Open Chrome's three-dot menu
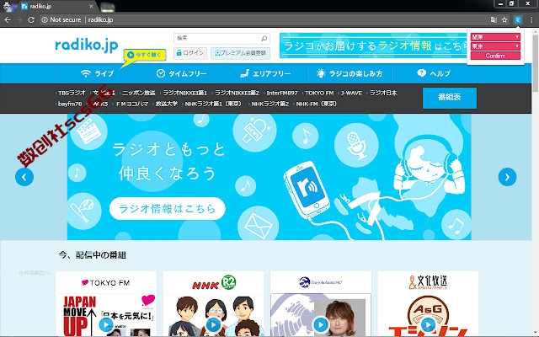The image size is (539, 337). click(x=531, y=20)
